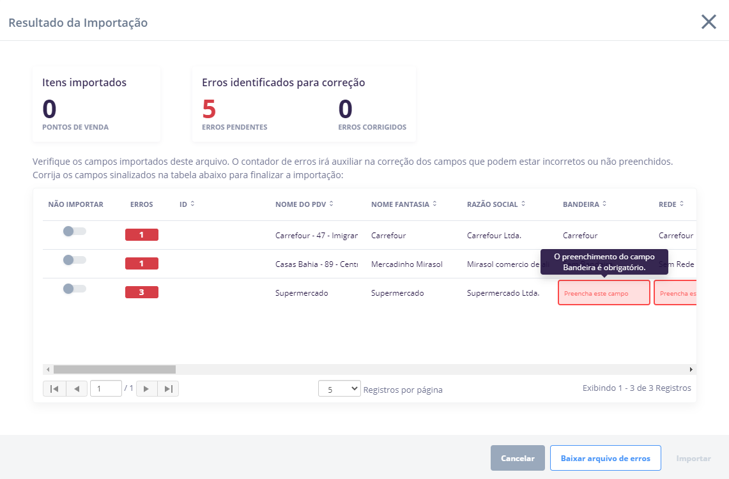Click the Cancelar button
Screen dimensions: 729x479
pyautogui.click(x=518, y=458)
